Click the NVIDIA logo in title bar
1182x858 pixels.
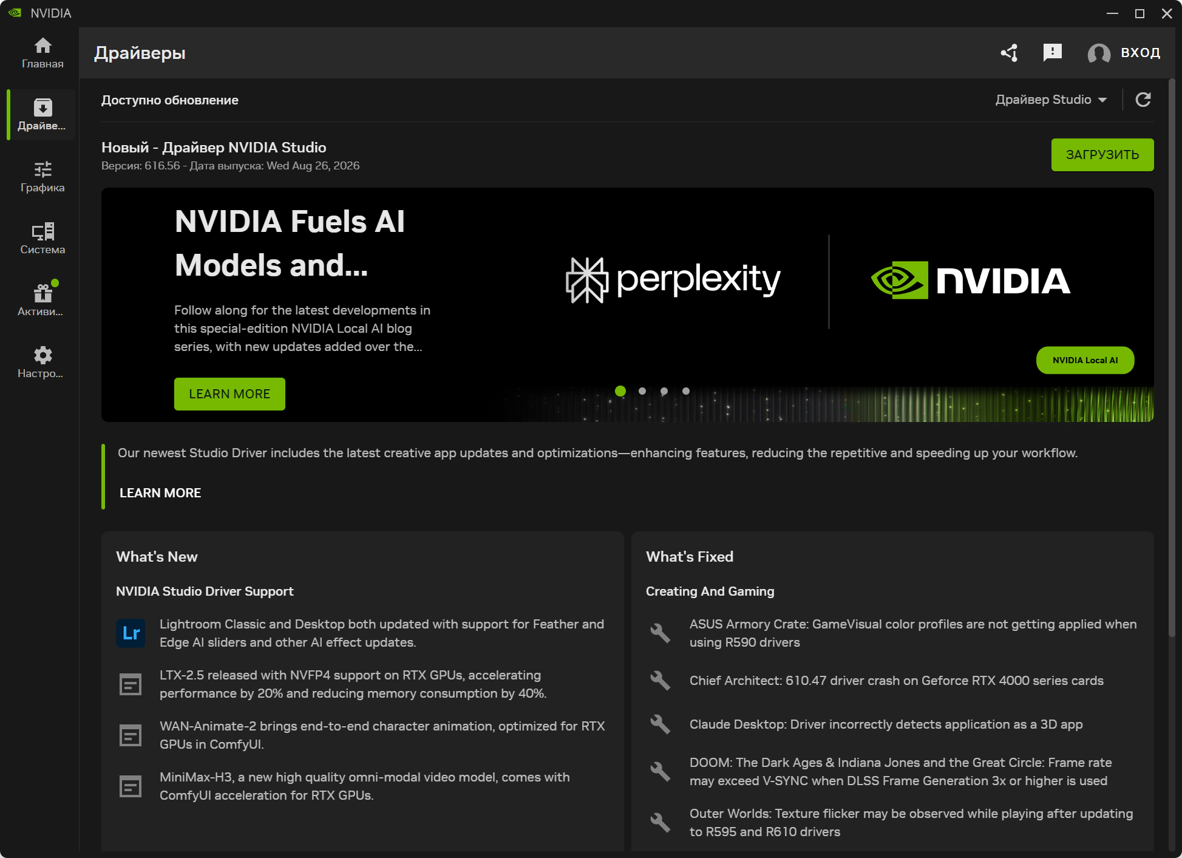pos(15,13)
